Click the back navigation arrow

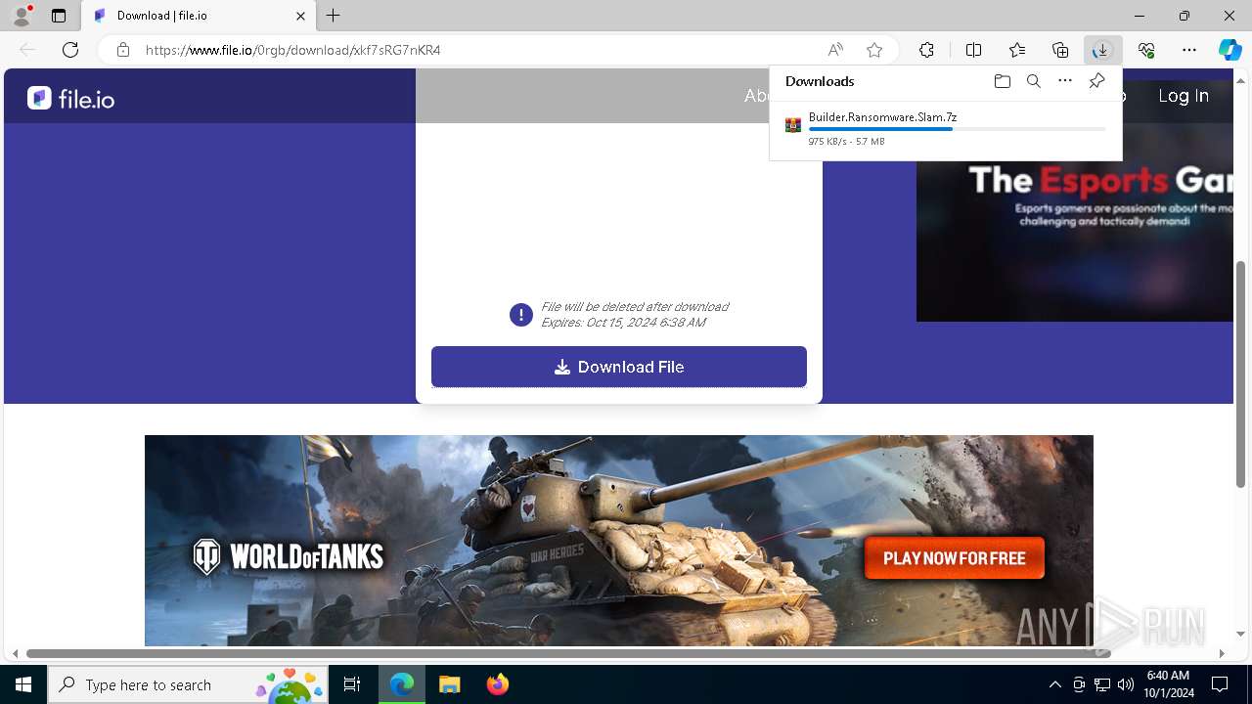[x=27, y=50]
